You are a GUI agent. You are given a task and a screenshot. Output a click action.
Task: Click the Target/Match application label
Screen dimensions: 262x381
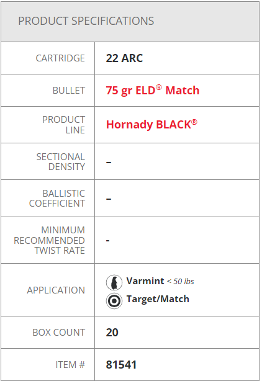click(x=158, y=299)
